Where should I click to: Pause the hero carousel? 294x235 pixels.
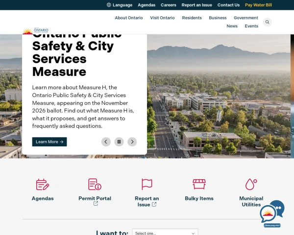point(119,141)
